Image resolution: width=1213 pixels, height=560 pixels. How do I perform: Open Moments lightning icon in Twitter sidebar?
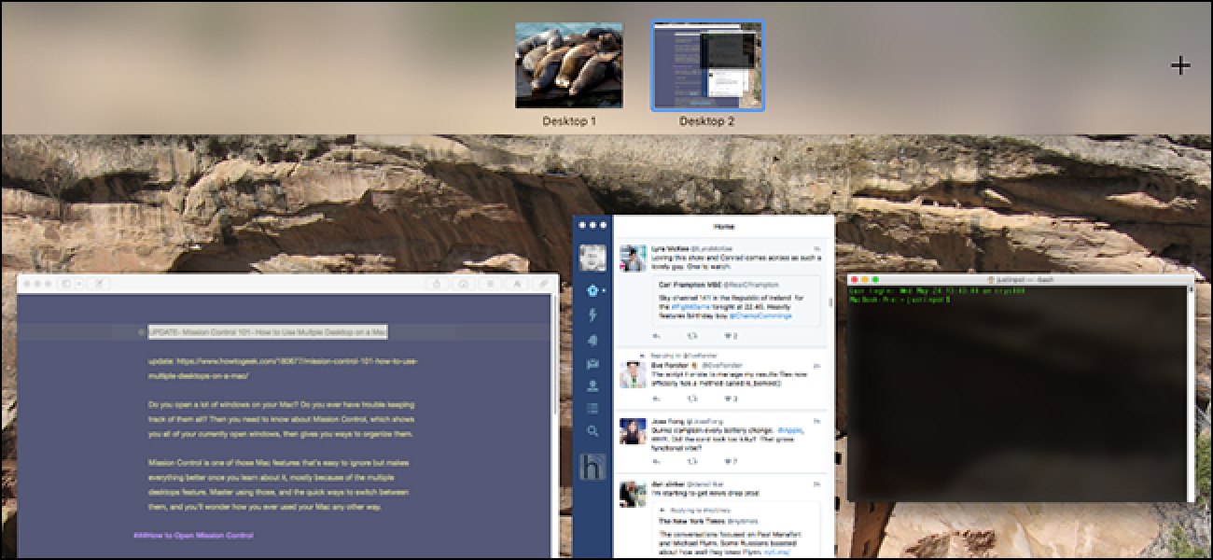[x=592, y=315]
